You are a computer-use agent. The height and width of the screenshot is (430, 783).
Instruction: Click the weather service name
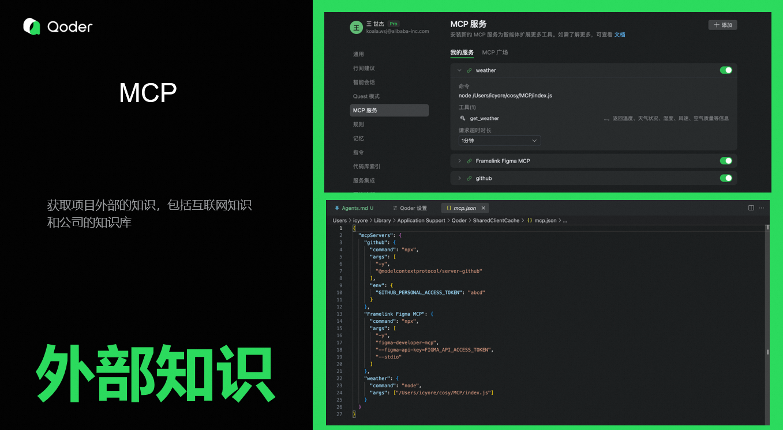(486, 70)
